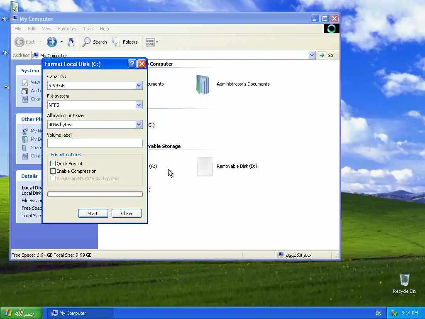Open the View menu
Screen dimensions: 425x319
[x=46, y=29]
